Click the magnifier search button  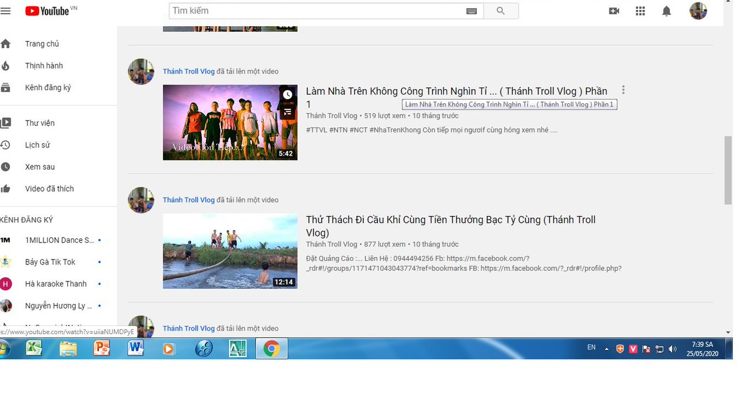click(500, 11)
